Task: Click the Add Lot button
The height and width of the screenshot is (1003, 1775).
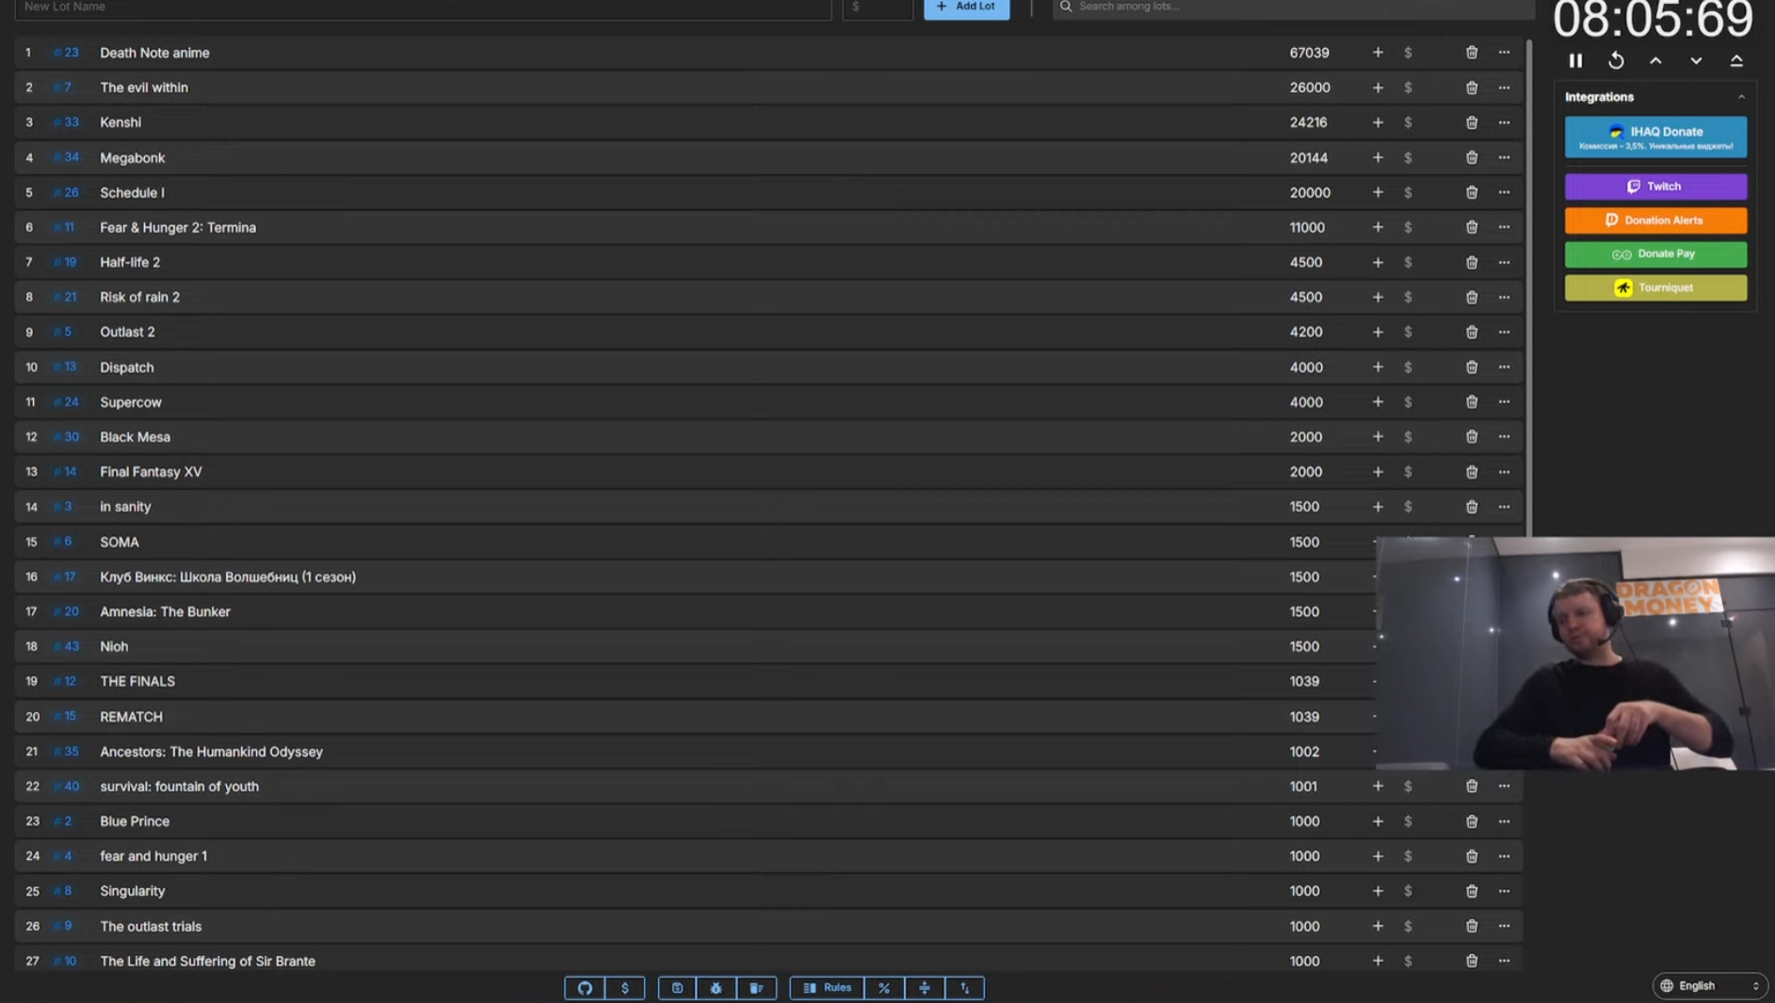Action: coord(966,8)
